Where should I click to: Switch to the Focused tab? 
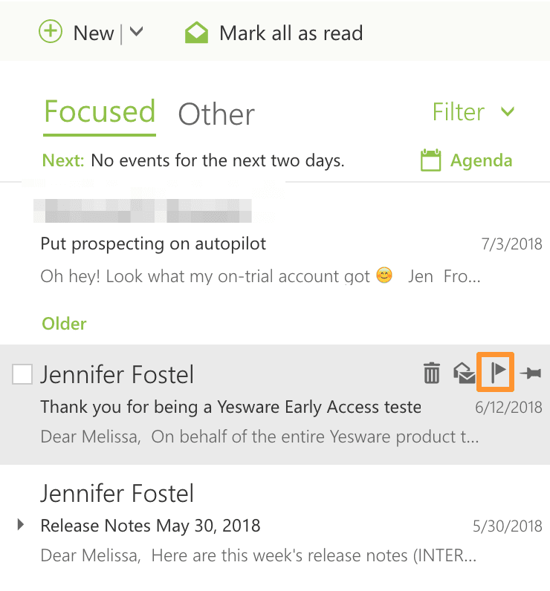click(100, 112)
